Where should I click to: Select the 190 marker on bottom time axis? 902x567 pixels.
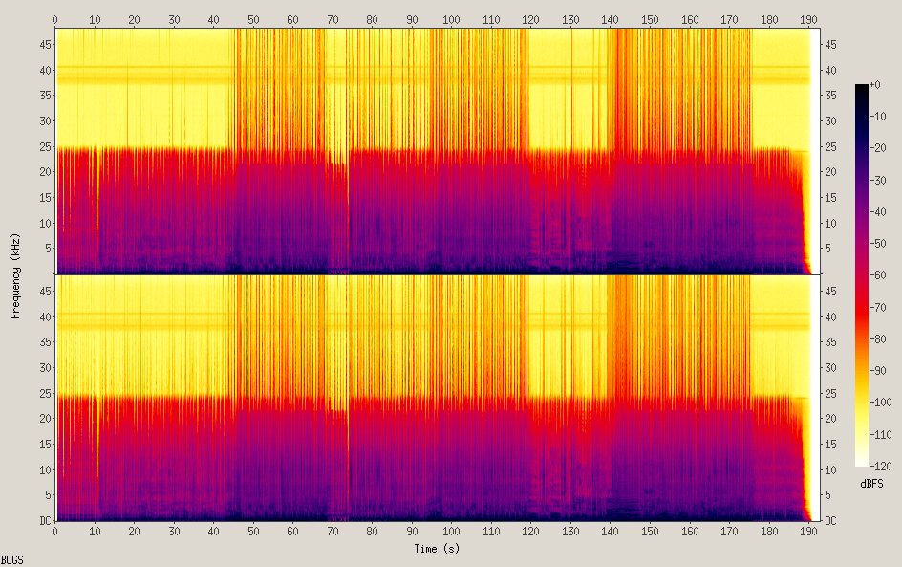click(x=808, y=531)
